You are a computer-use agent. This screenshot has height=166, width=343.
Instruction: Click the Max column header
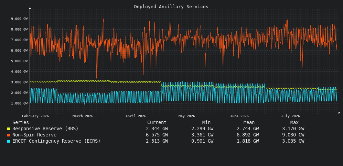(294, 122)
